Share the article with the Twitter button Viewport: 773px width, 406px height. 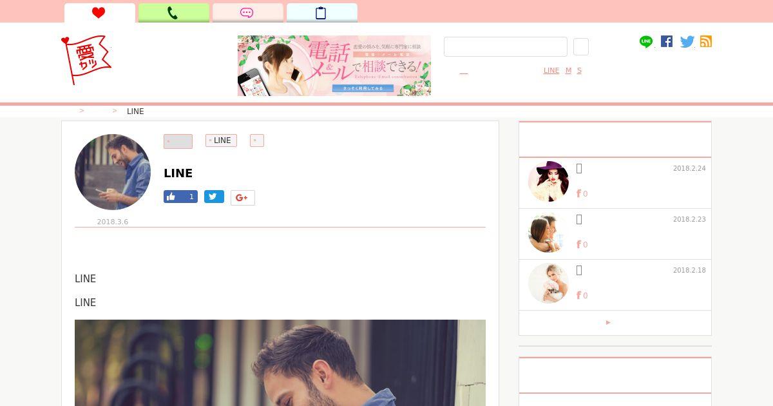214,197
